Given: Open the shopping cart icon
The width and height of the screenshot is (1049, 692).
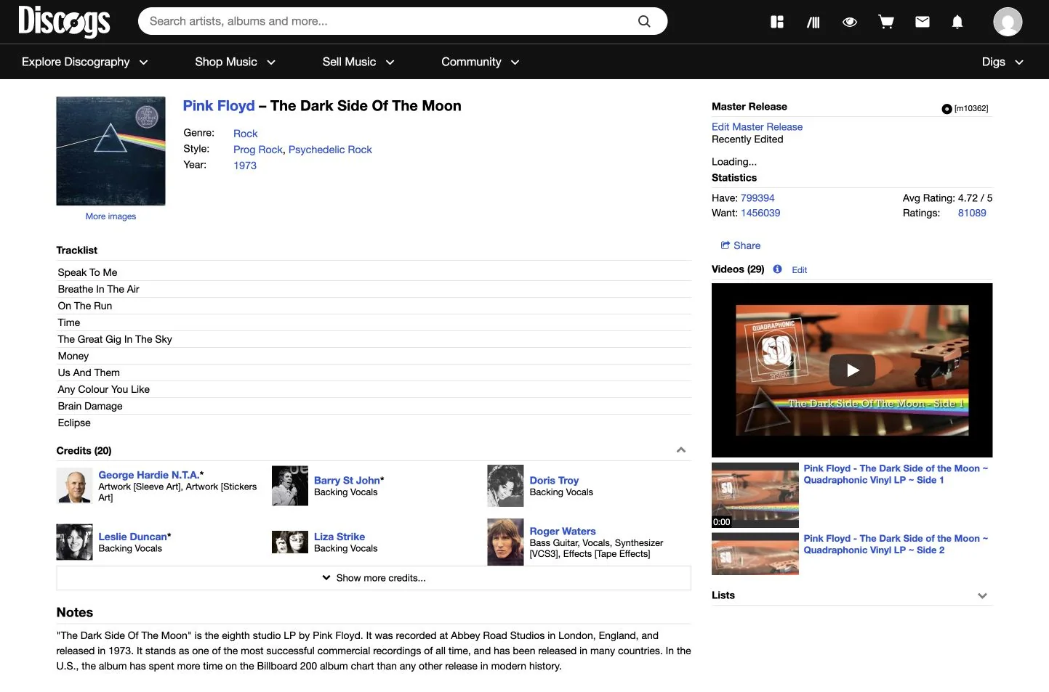Looking at the screenshot, I should [886, 22].
